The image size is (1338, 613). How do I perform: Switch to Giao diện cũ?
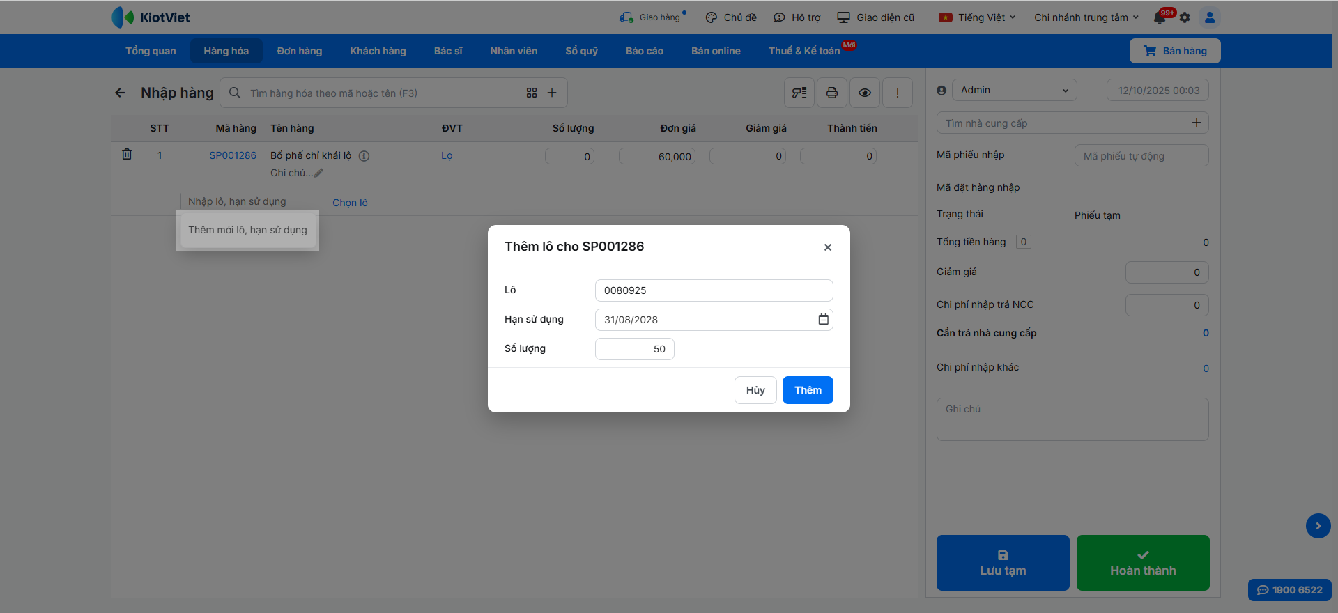[x=875, y=17]
